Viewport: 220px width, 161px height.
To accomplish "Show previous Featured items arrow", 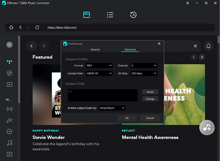I will pyautogui.click(x=194, y=57).
